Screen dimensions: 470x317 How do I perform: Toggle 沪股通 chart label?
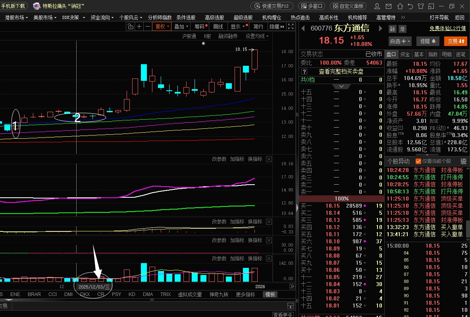point(189,36)
